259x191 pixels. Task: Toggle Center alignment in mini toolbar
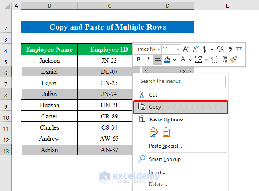pyautogui.click(x=157, y=60)
